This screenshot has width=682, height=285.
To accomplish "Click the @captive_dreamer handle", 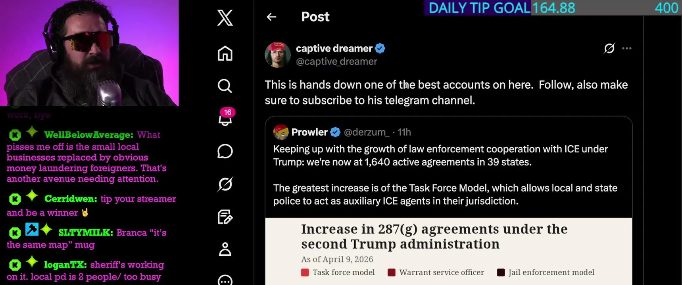I will point(336,62).
